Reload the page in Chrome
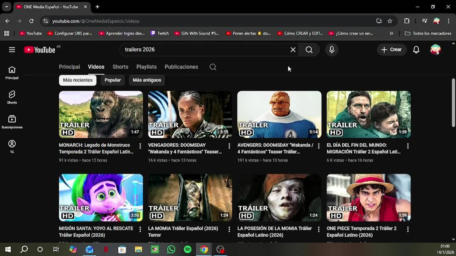This screenshot has width=456, height=256. pyautogui.click(x=31, y=21)
